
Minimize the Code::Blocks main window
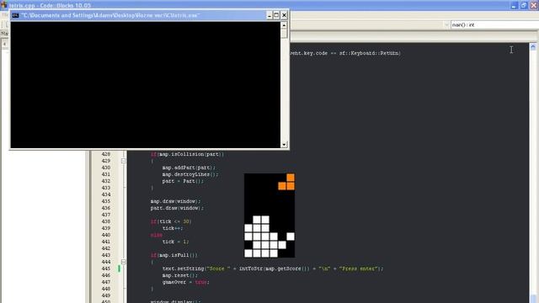pos(514,6)
